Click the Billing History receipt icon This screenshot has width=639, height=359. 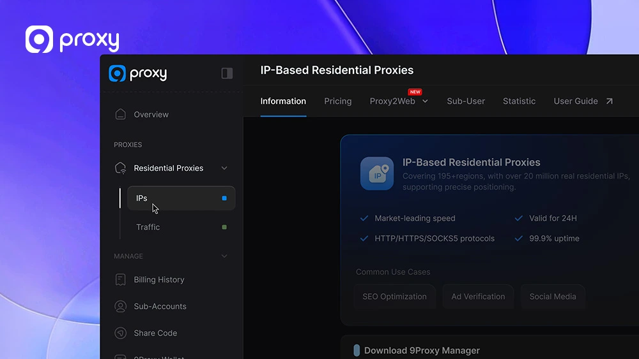[120, 280]
